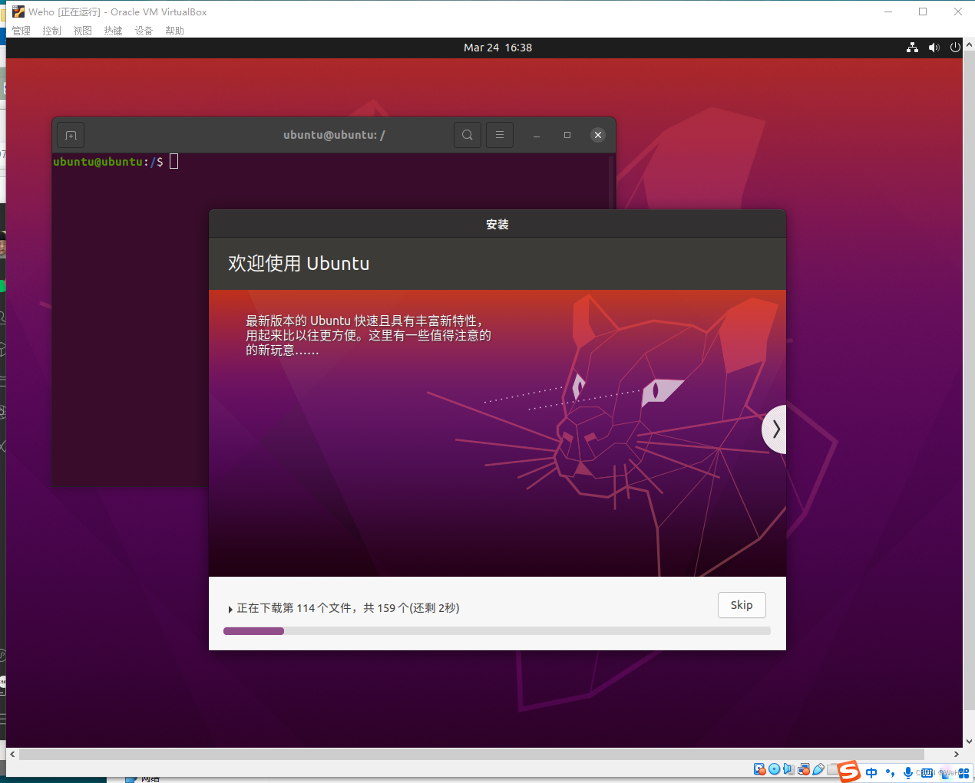Click the terminal search icon
This screenshot has height=783, width=975.
(467, 135)
